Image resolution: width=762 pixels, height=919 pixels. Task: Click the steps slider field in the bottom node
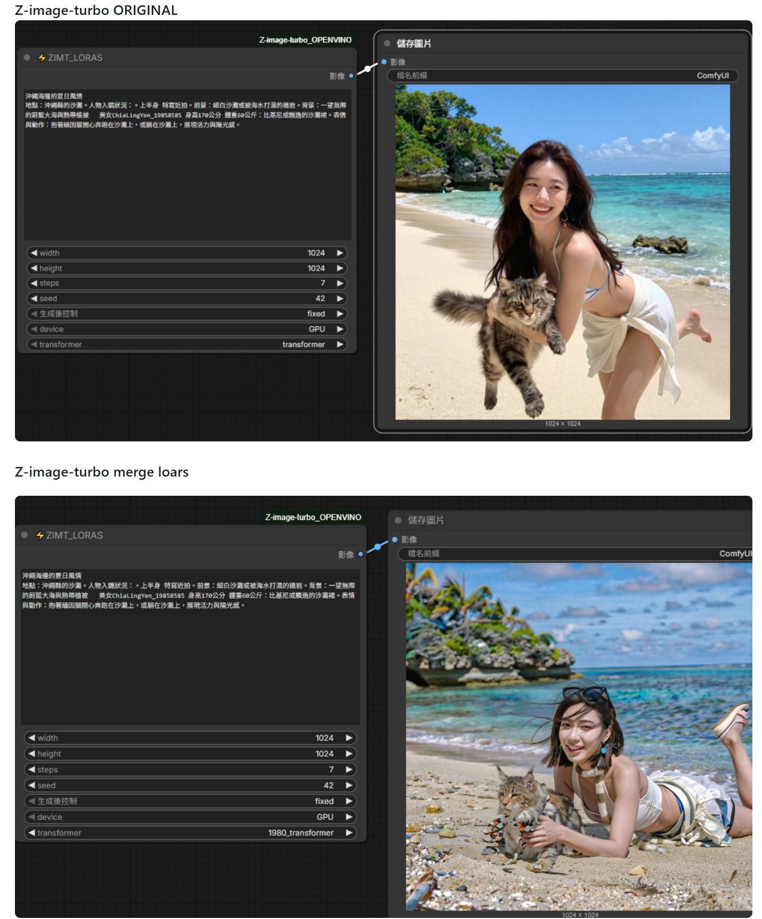pos(191,770)
